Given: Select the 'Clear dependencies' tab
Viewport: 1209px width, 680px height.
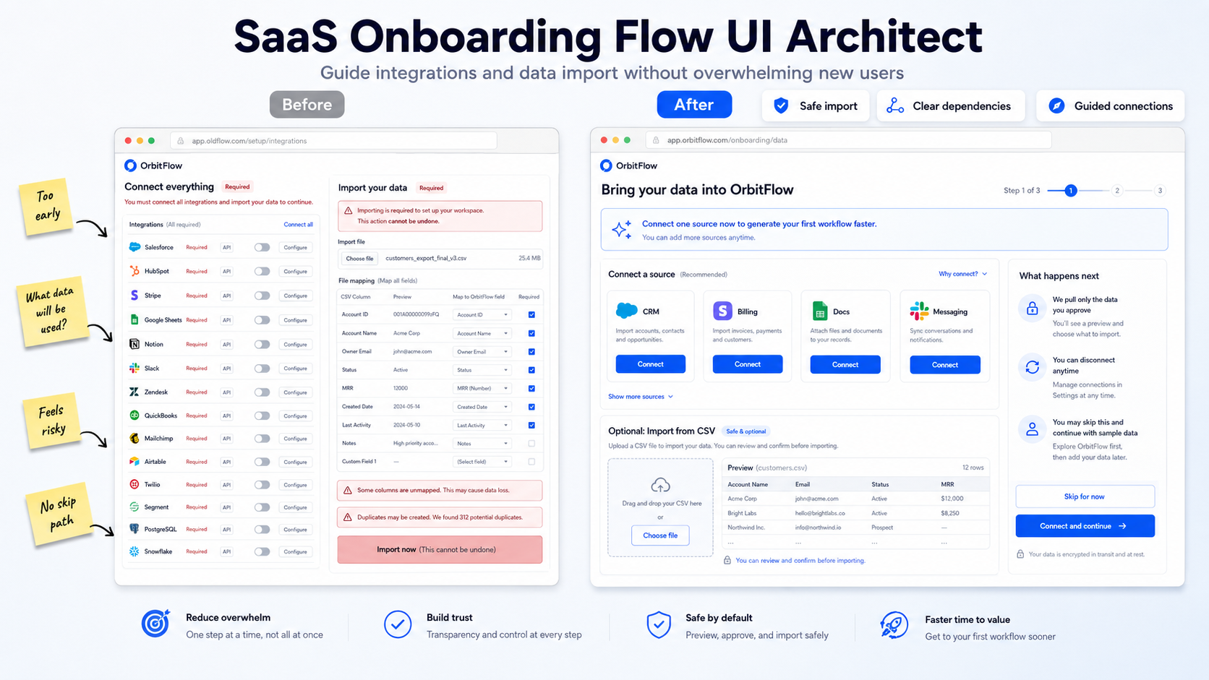Looking at the screenshot, I should [x=951, y=106].
